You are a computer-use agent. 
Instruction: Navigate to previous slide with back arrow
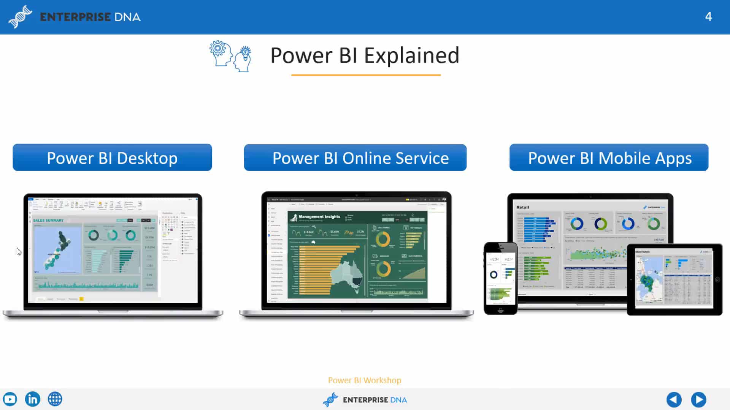674,399
